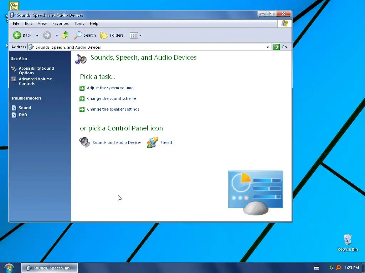Open the DVD troubleshooter link
This screenshot has height=273, width=365.
click(23, 115)
